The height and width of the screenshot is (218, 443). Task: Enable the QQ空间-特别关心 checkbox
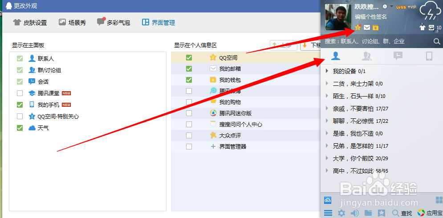(20, 117)
